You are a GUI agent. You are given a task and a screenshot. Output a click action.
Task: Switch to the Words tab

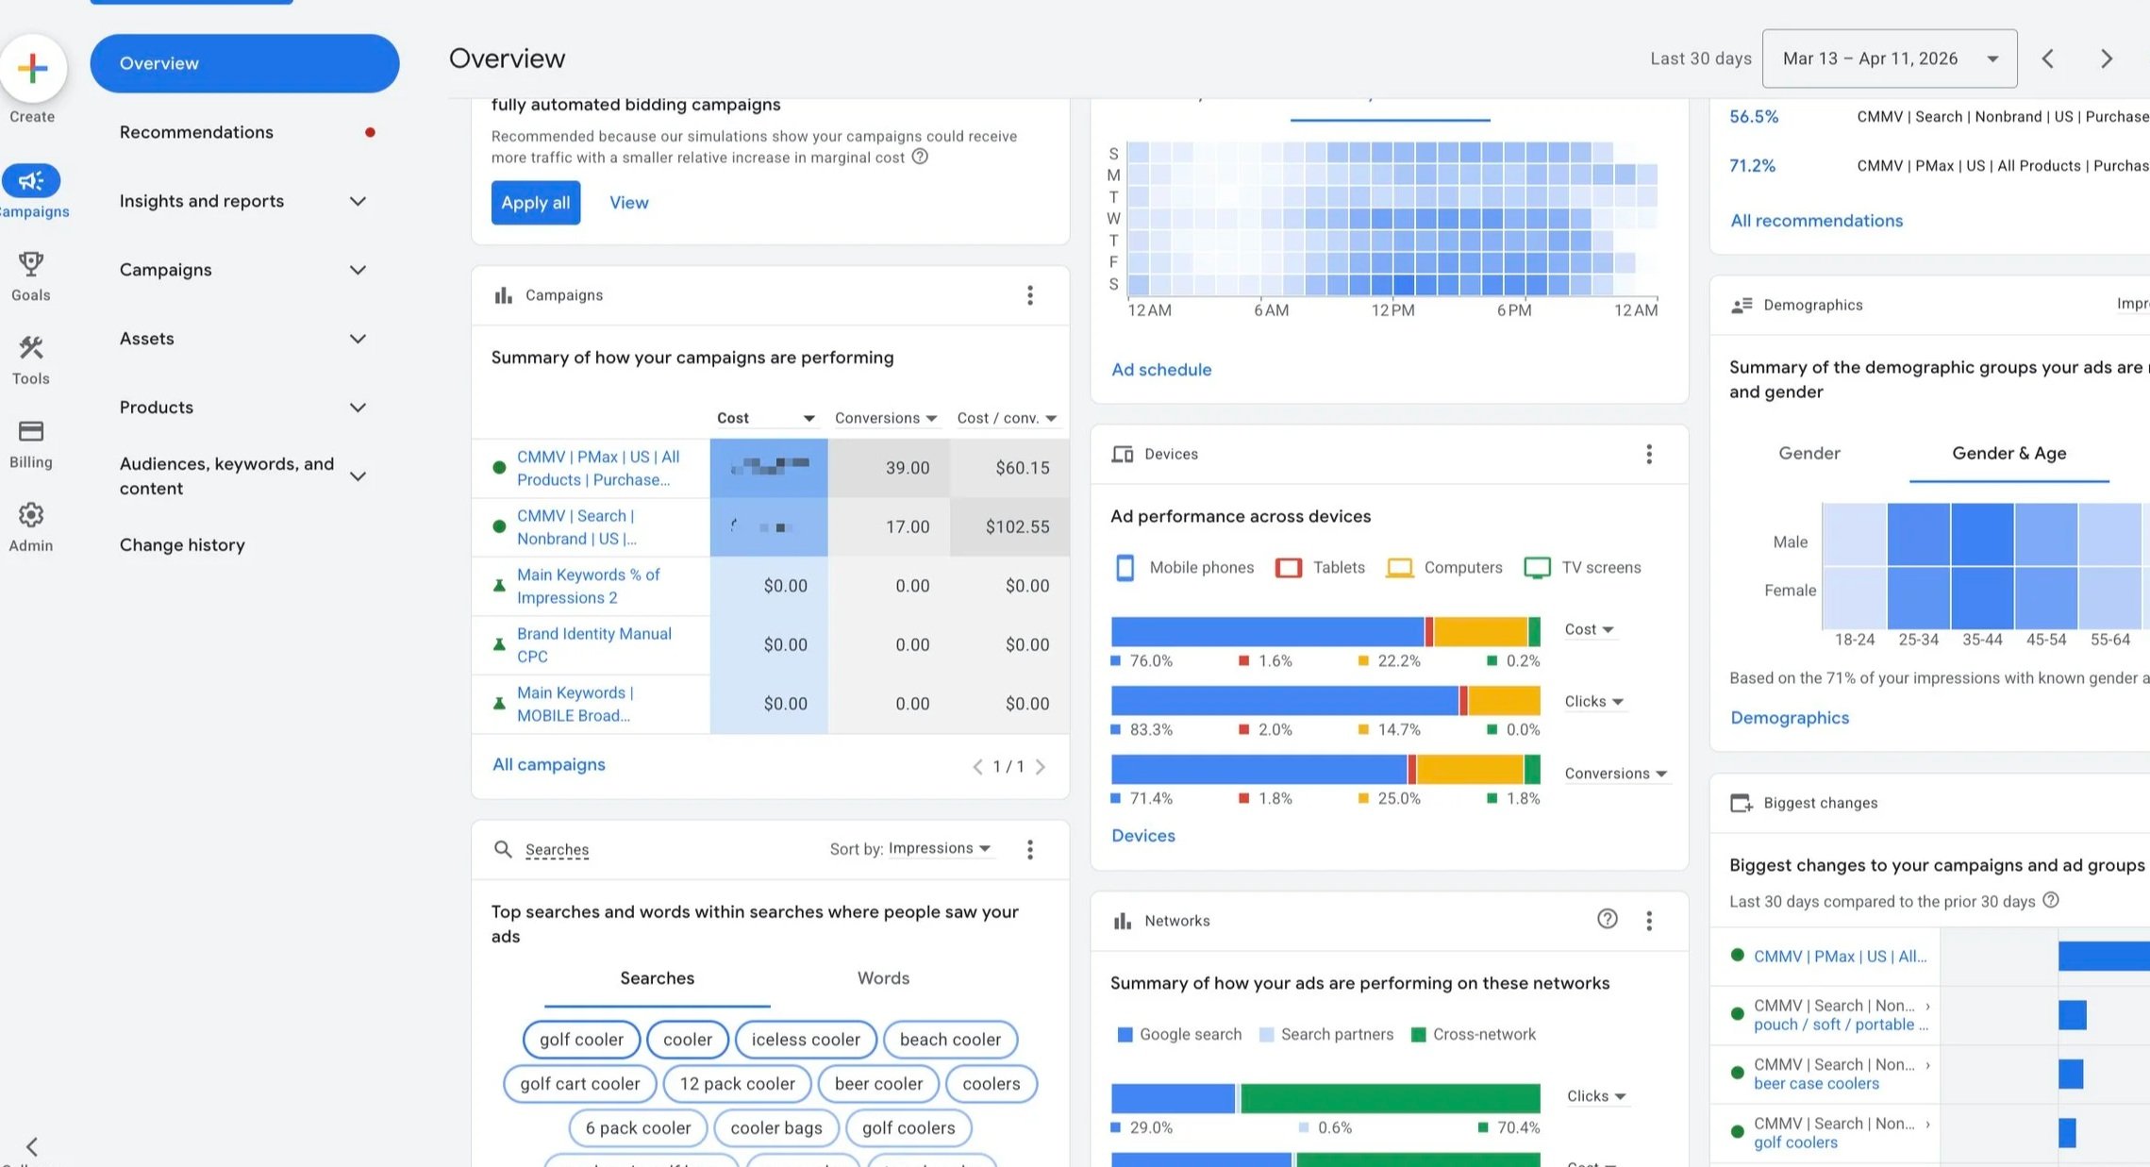point(882,977)
